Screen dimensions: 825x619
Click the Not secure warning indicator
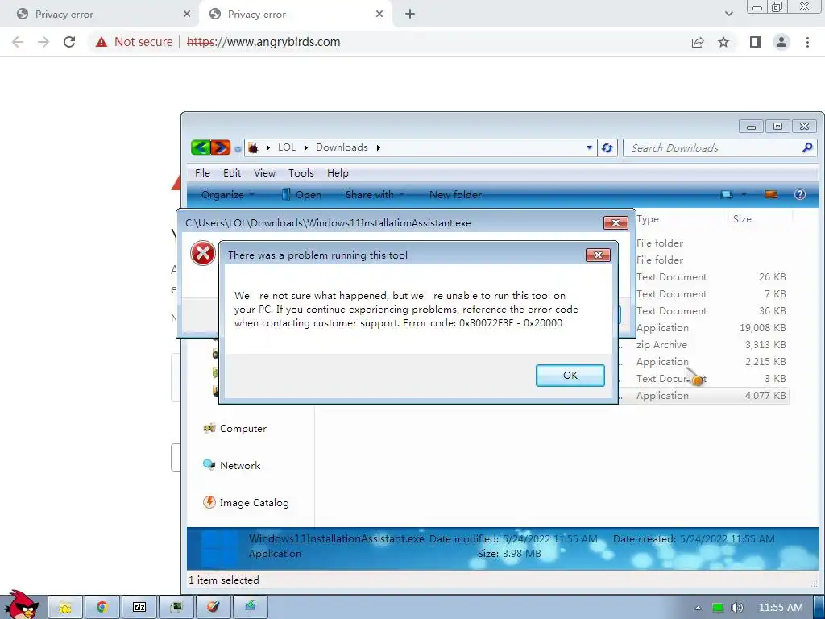coord(135,42)
